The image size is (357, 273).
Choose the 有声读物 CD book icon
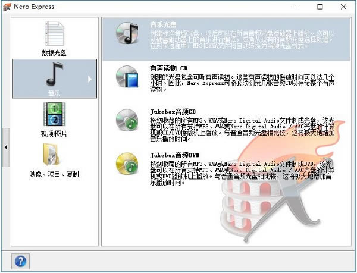(127, 76)
